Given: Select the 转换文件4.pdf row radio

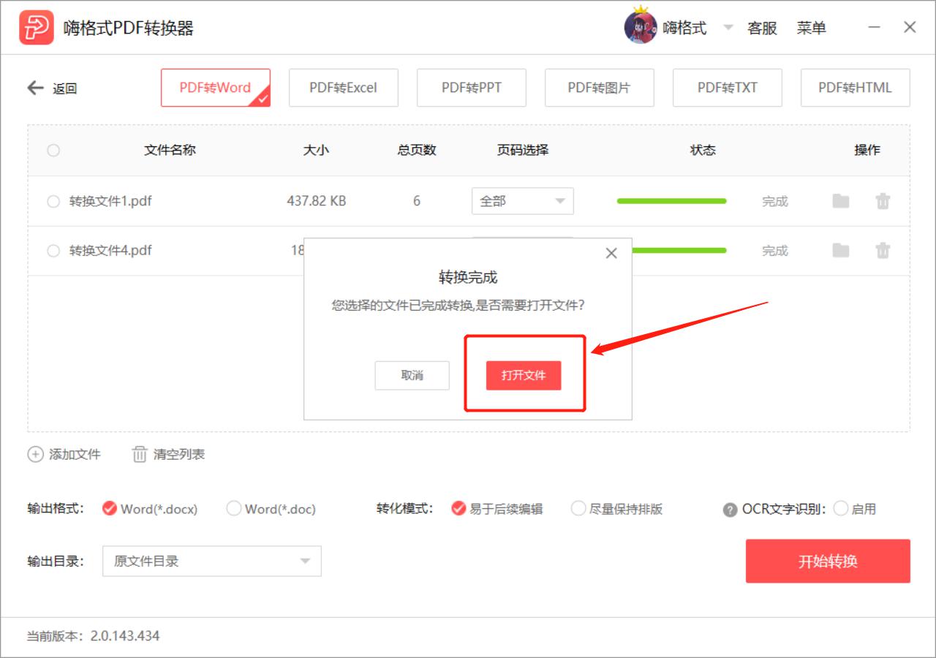Looking at the screenshot, I should (x=53, y=251).
